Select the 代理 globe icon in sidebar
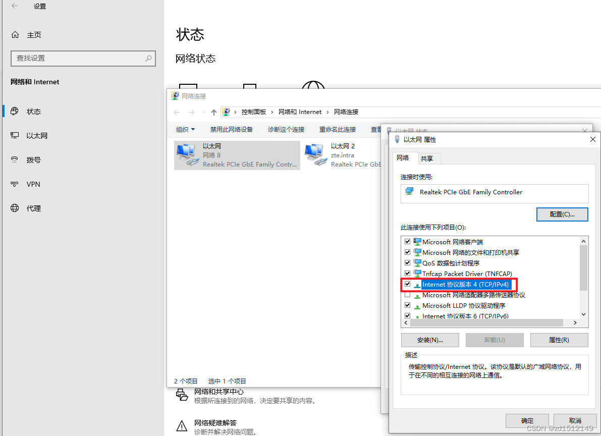The image size is (601, 436). 15,208
